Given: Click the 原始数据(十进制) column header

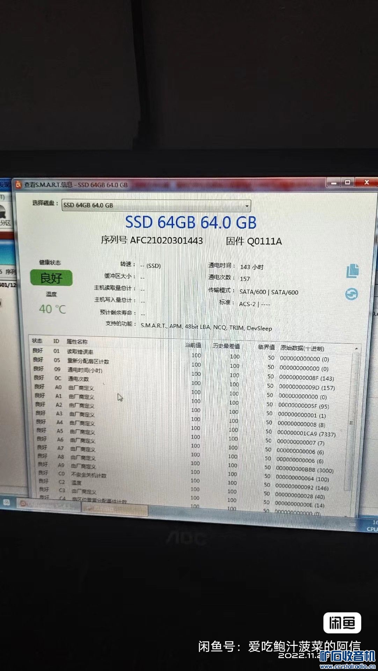Looking at the screenshot, I should click(x=302, y=348).
